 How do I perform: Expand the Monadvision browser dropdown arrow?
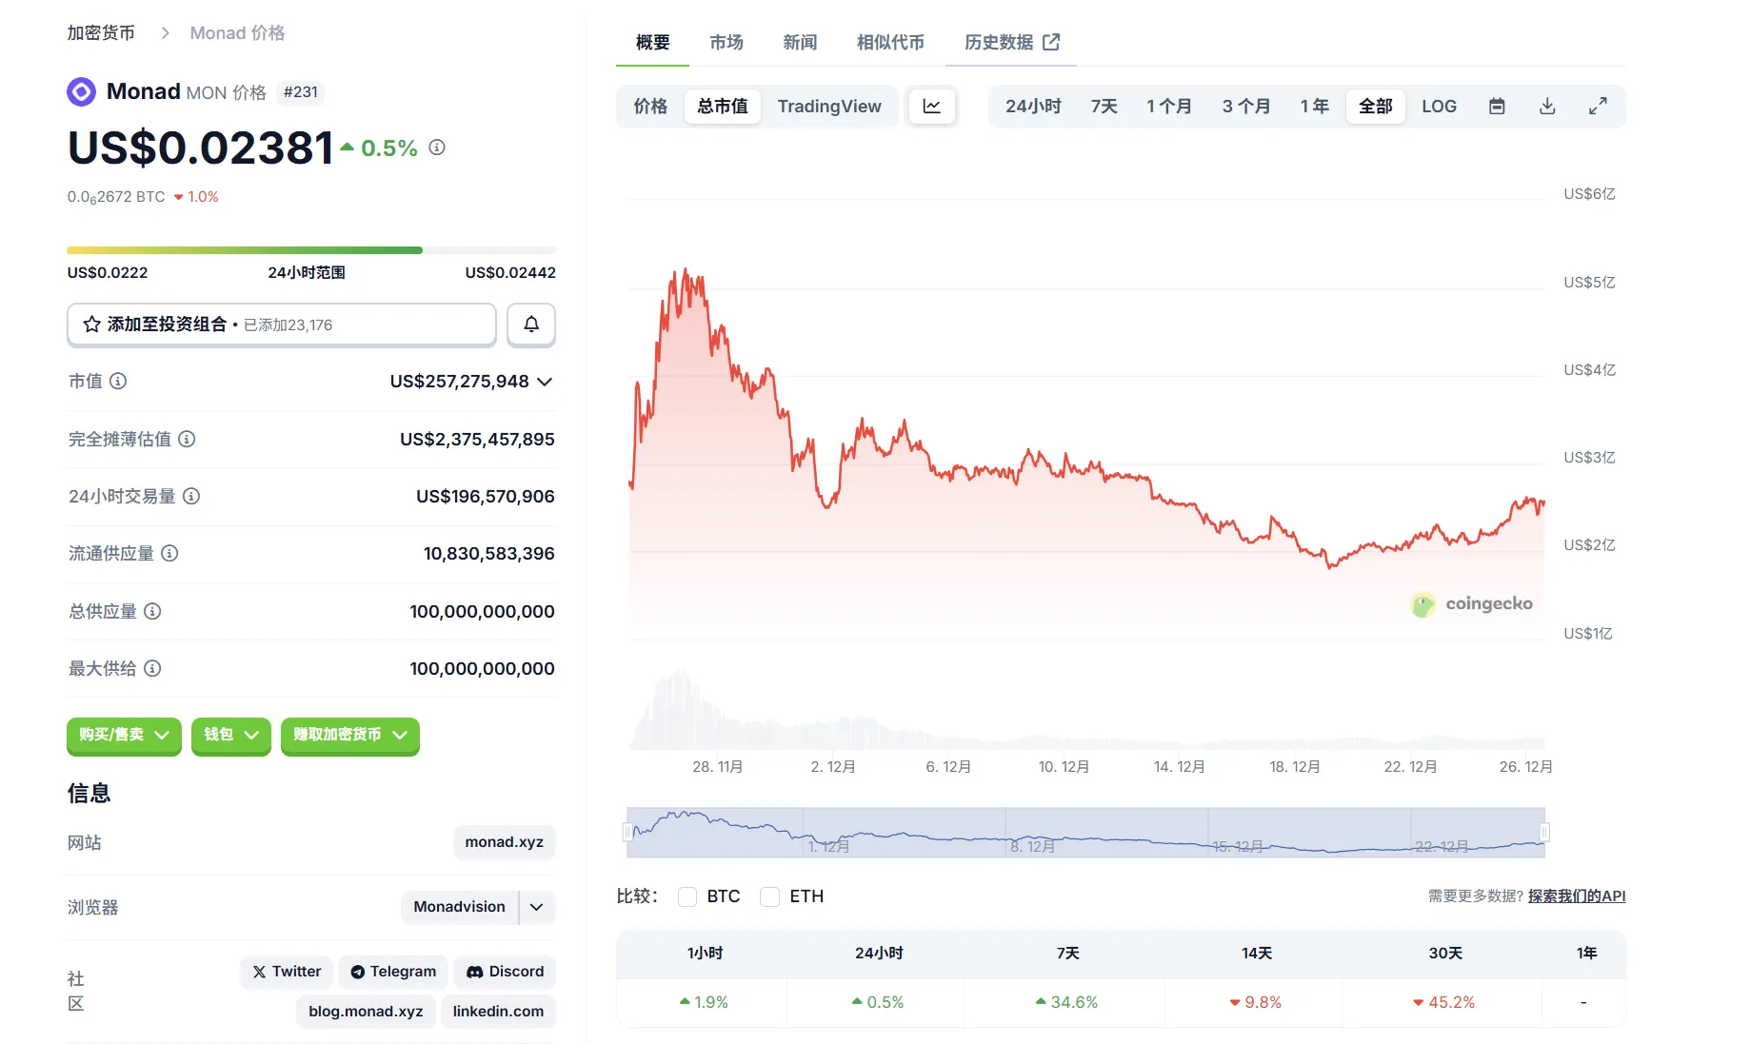pos(537,907)
